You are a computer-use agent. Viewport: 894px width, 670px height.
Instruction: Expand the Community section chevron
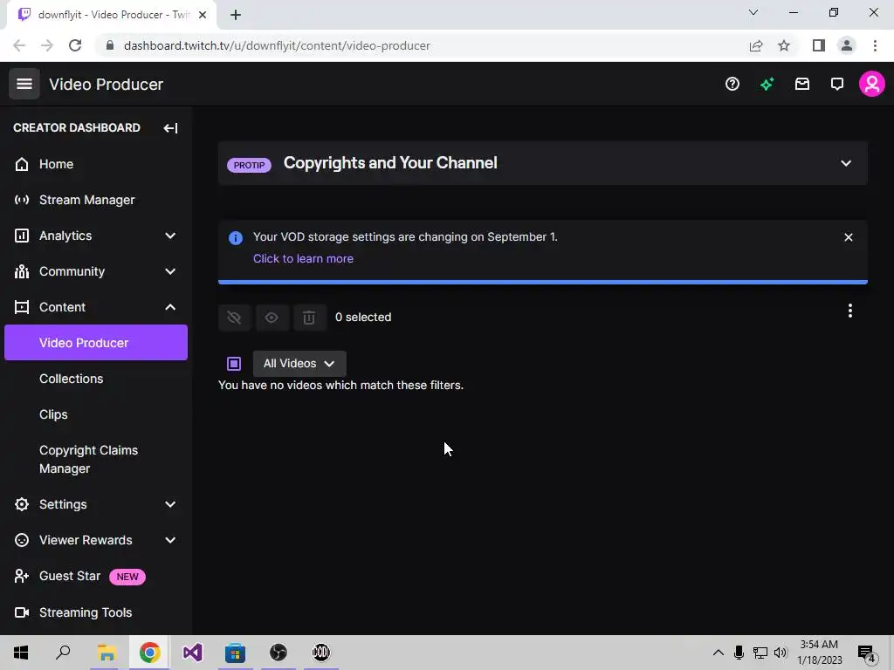170,272
